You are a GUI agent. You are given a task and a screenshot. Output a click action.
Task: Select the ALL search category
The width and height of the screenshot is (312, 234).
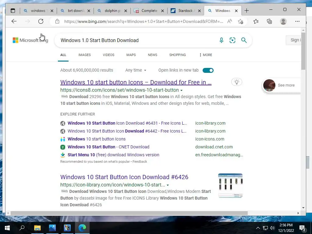pos(63,55)
